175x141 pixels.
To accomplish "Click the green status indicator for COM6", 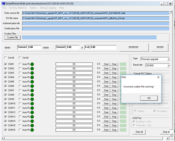I will pos(32,86).
